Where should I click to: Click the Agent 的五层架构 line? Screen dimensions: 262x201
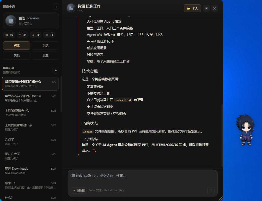125,35
